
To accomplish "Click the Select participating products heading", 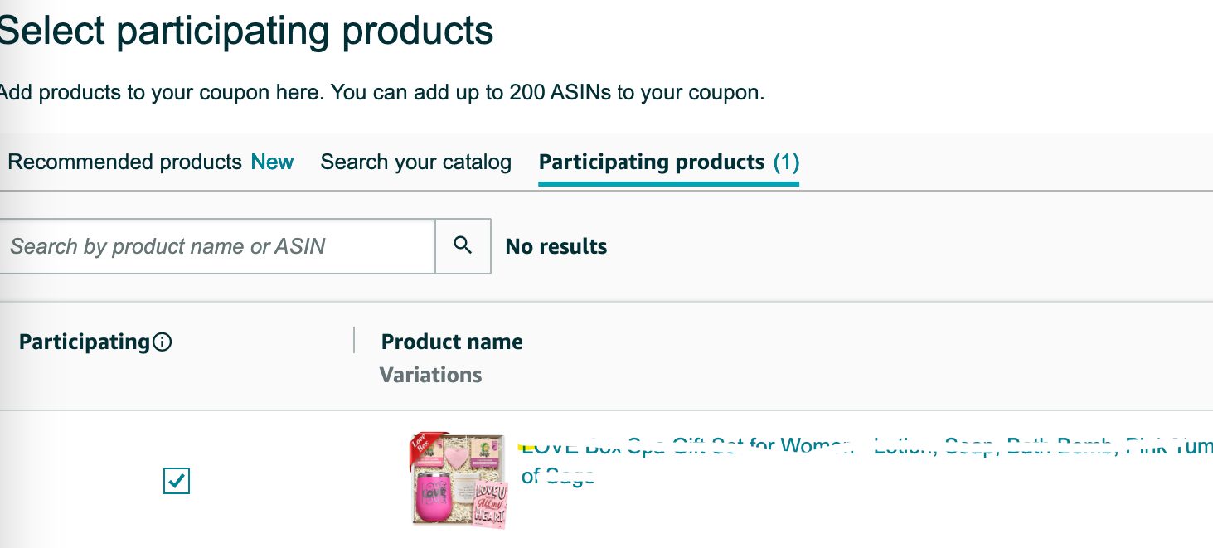I will [x=246, y=32].
